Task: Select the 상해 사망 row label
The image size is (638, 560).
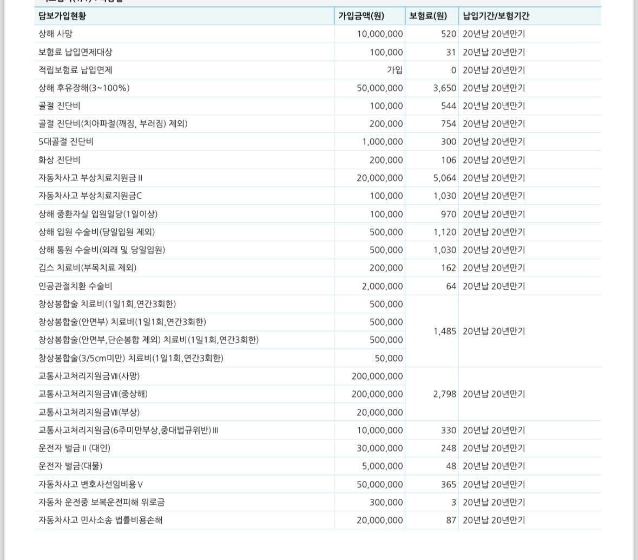Action: click(55, 34)
